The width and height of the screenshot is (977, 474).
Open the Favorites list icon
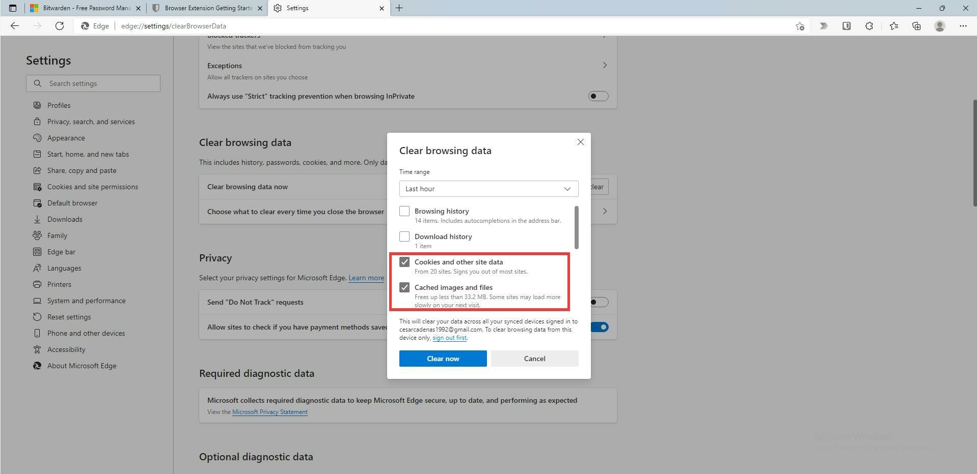894,26
